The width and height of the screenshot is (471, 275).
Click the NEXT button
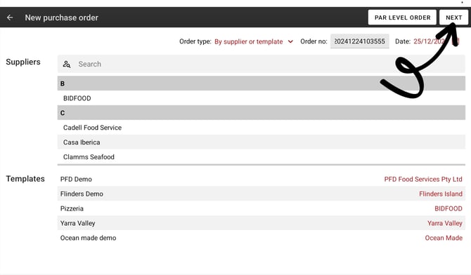tap(453, 18)
